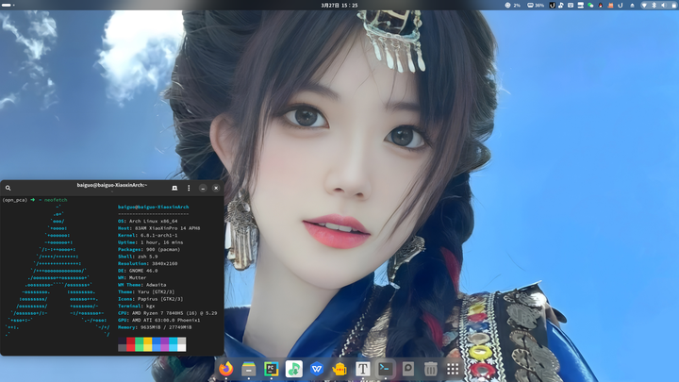Screen dimensions: 679x382
Task: Click the Icons: Papirus line
Action: coord(150,299)
